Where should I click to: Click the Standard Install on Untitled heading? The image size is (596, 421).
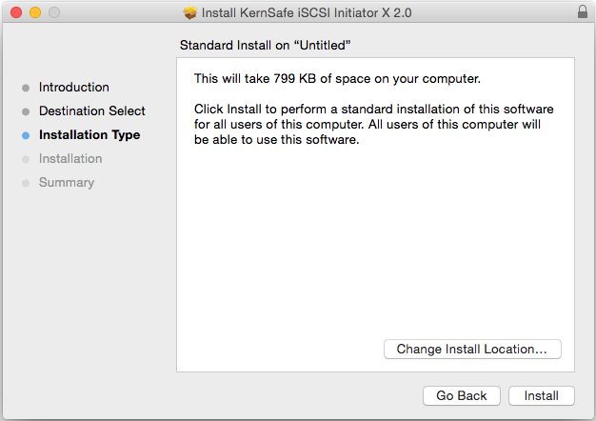click(265, 46)
